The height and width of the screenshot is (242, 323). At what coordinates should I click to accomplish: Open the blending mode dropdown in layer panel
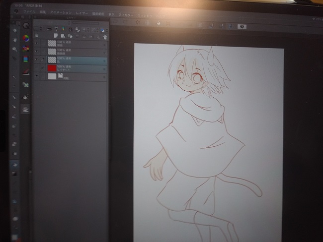[x=52, y=22]
